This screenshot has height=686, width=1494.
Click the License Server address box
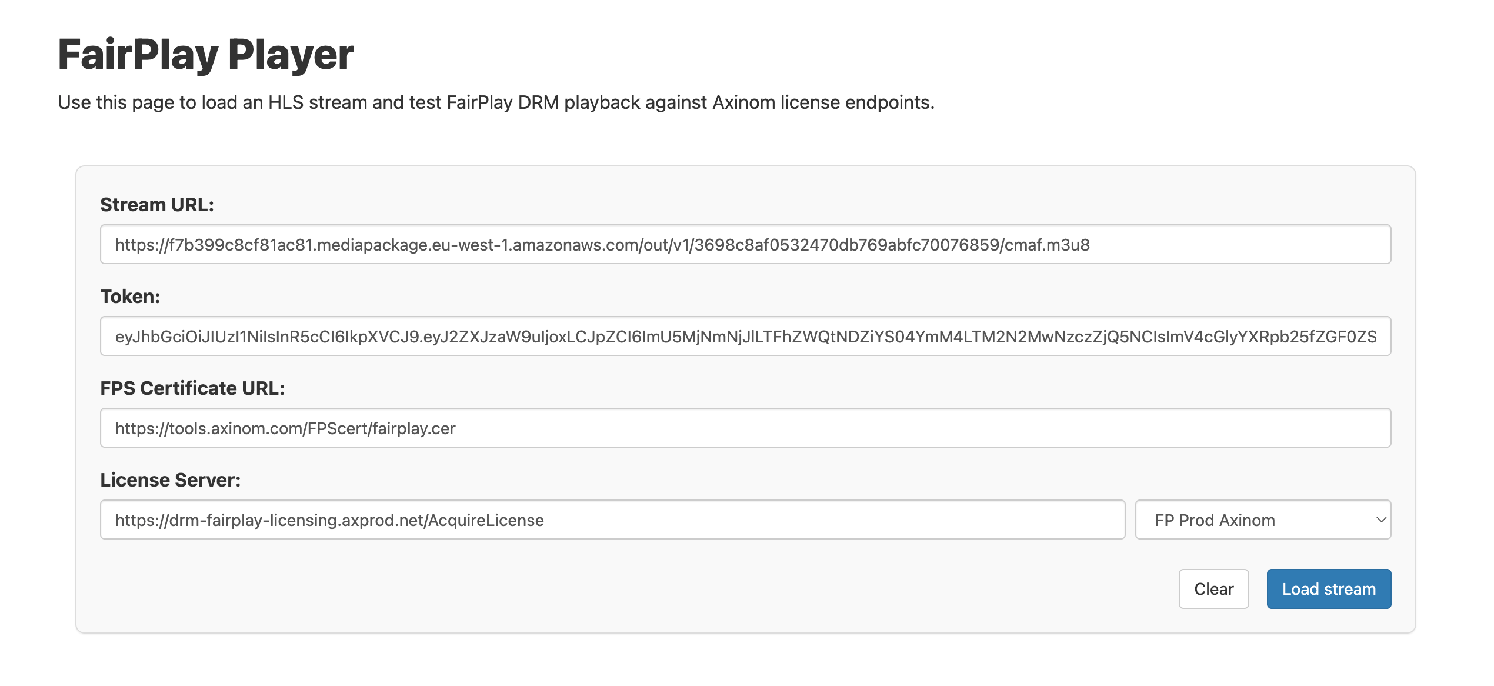(x=612, y=520)
